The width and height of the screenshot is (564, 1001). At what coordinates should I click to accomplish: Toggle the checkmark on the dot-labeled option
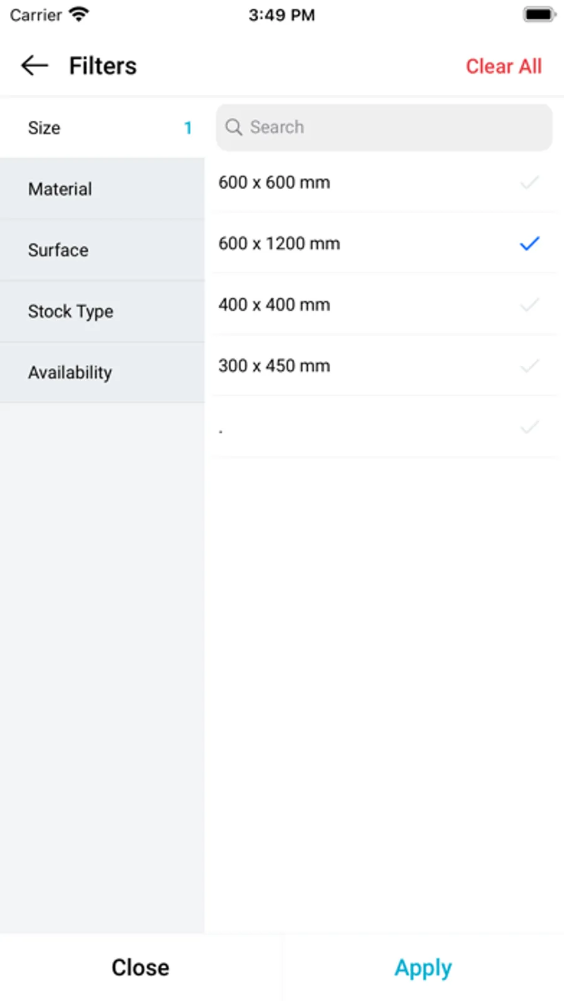click(x=530, y=427)
